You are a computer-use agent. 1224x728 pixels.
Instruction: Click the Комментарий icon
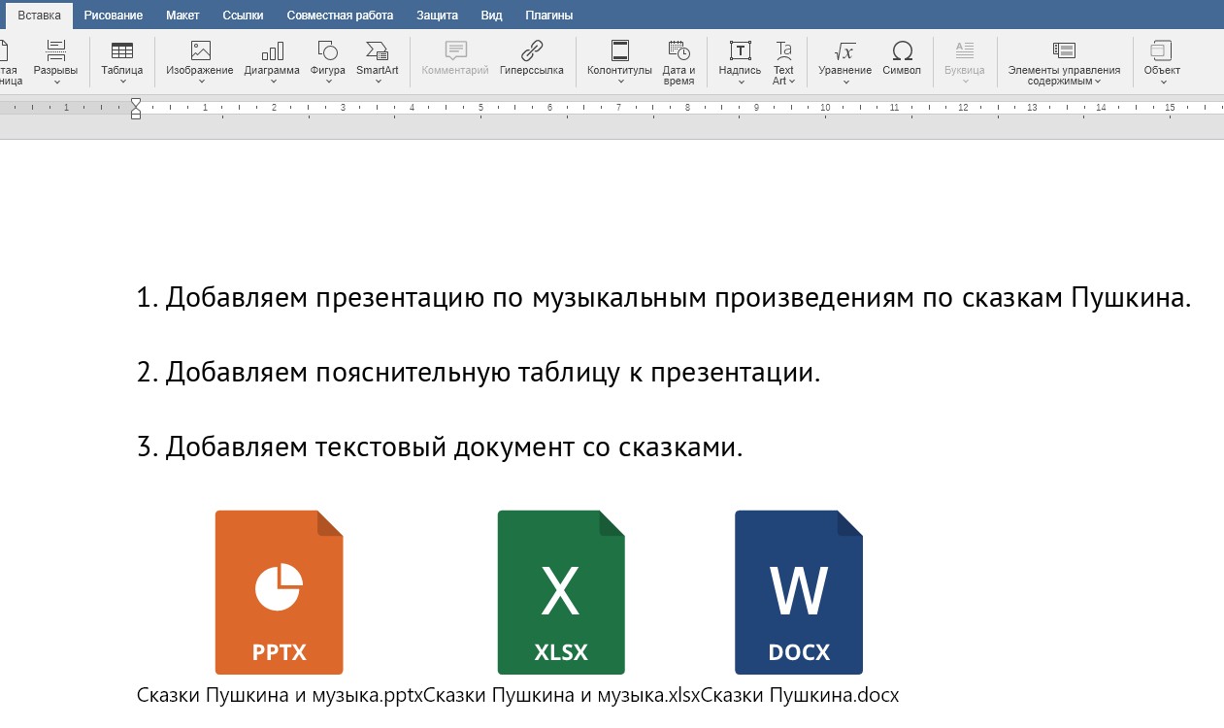click(x=455, y=50)
